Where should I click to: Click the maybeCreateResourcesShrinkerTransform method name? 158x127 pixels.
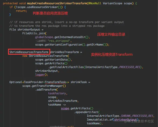point(57,3)
